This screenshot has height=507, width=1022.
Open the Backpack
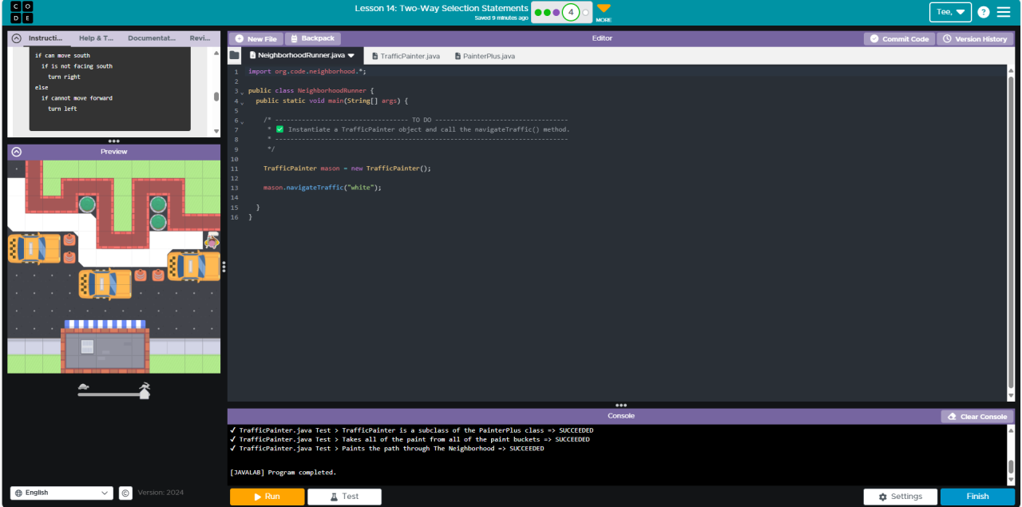click(x=312, y=38)
